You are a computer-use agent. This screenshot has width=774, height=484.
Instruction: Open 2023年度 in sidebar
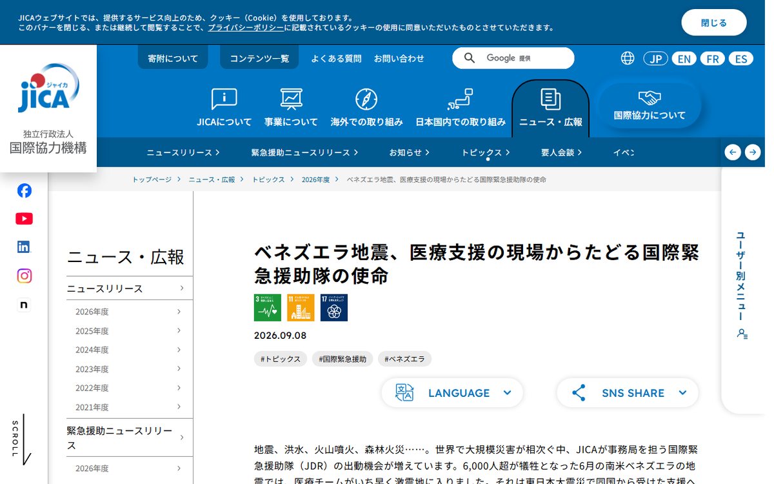tap(130, 369)
